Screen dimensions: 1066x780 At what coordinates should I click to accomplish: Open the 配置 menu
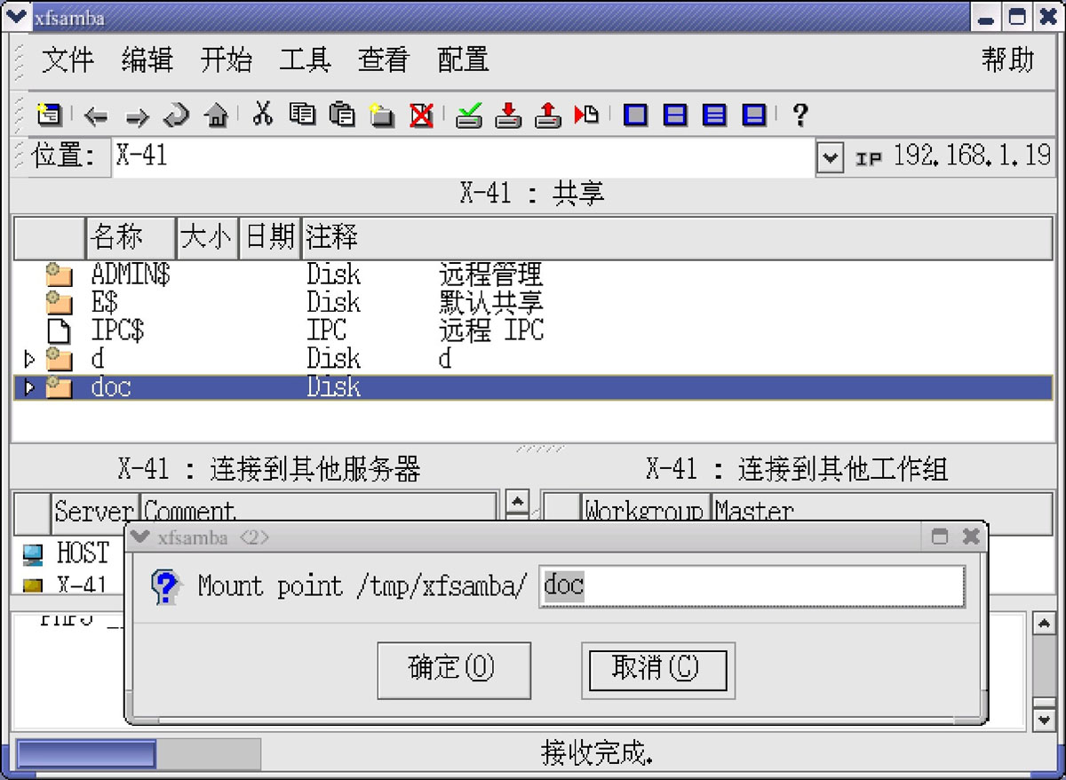464,60
